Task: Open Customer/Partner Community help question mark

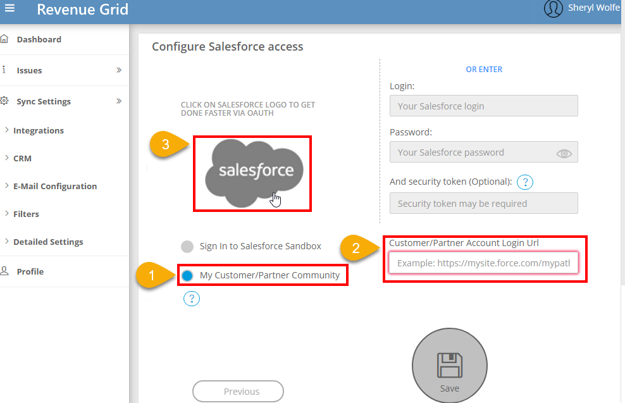Action: (x=192, y=299)
